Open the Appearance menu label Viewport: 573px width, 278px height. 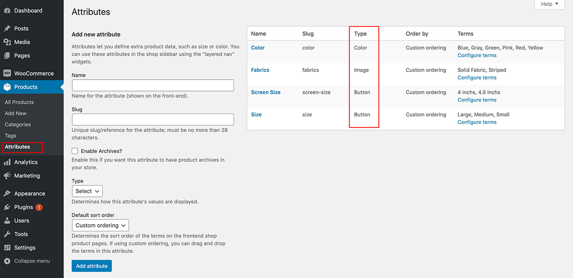tap(30, 194)
